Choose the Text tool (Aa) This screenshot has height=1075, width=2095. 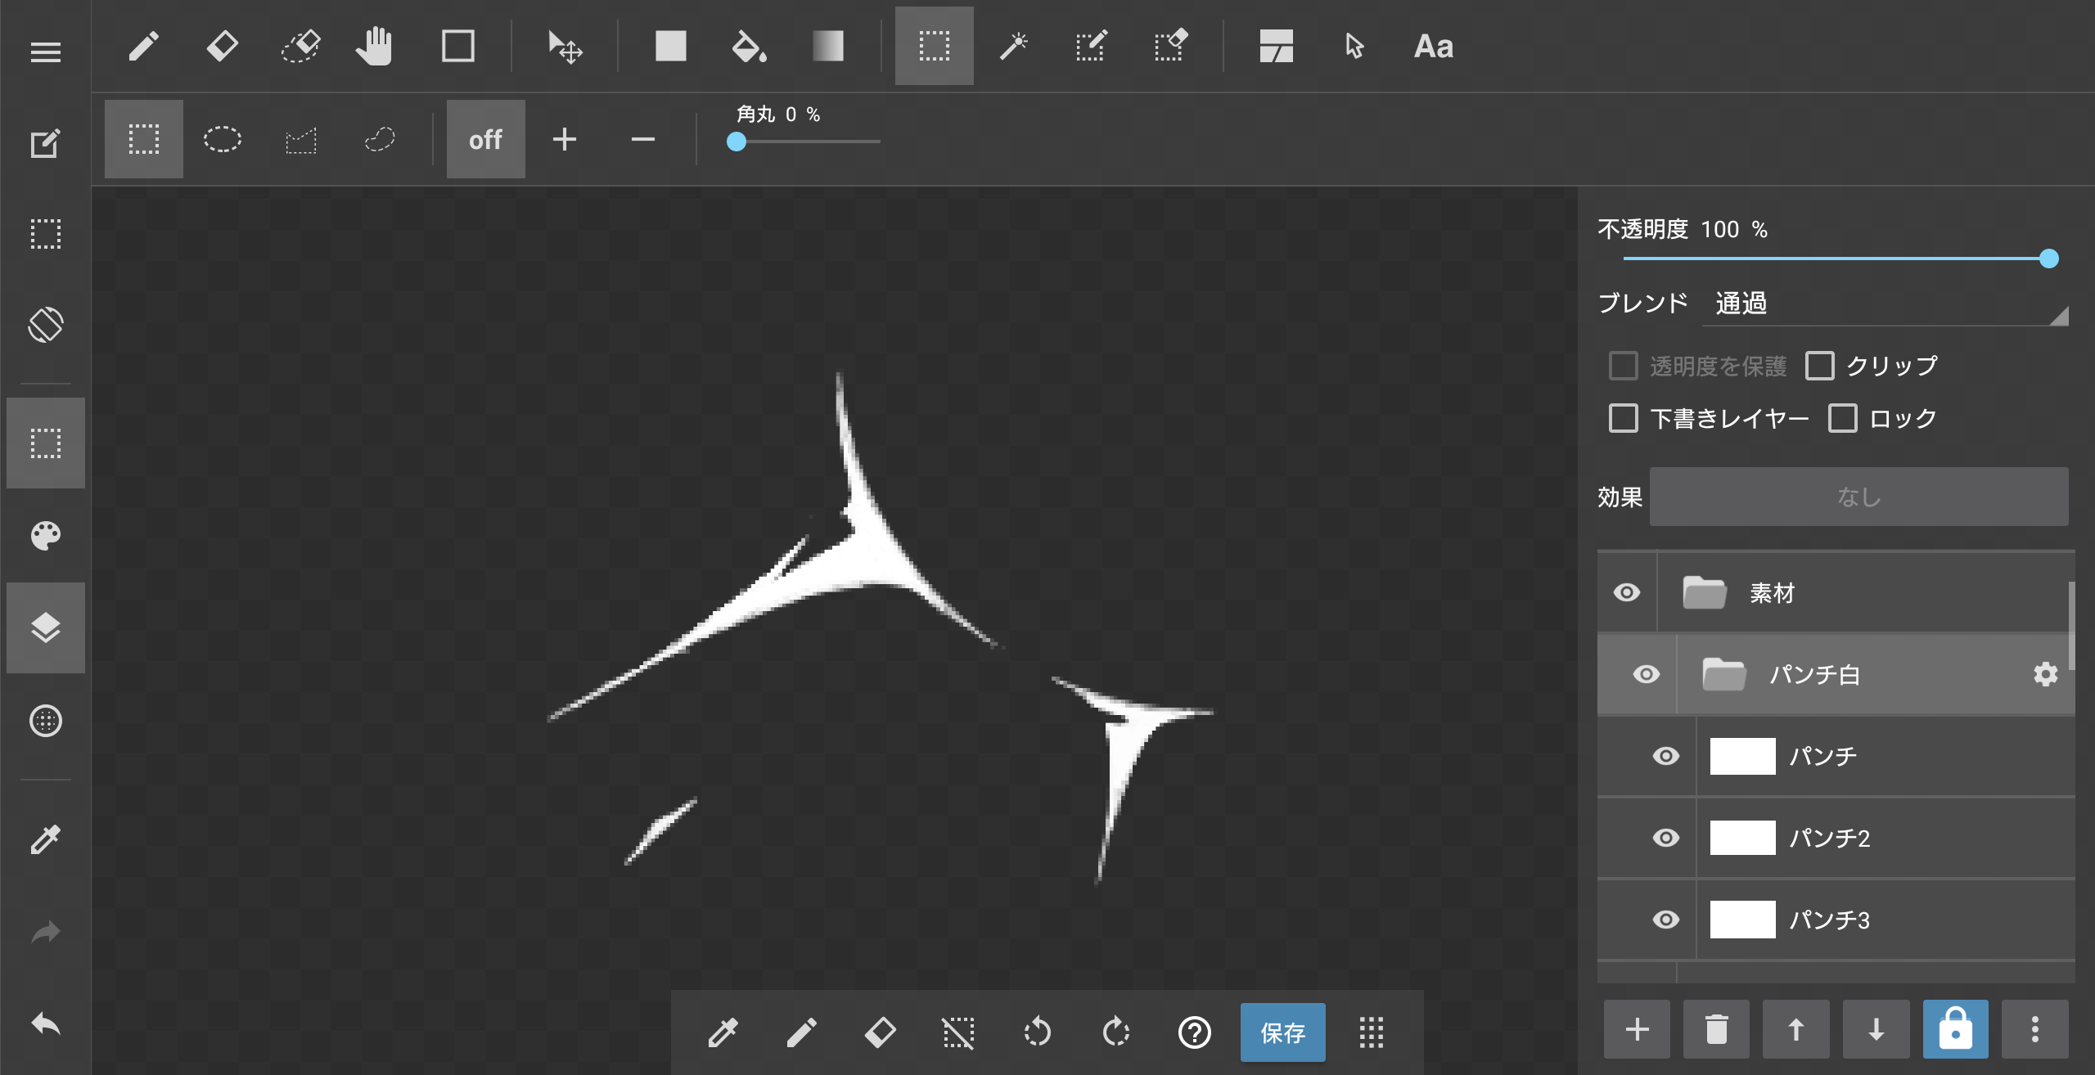1433,47
